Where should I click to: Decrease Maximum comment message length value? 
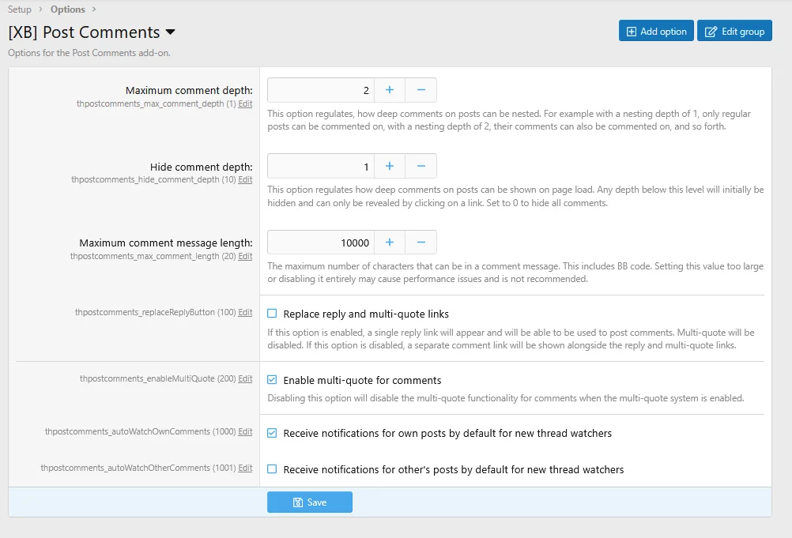tap(421, 243)
